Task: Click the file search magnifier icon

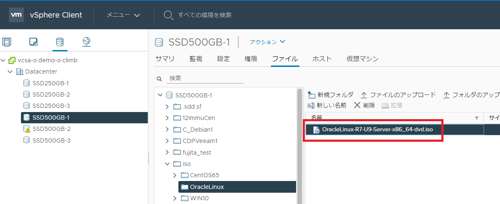Action: point(159,79)
